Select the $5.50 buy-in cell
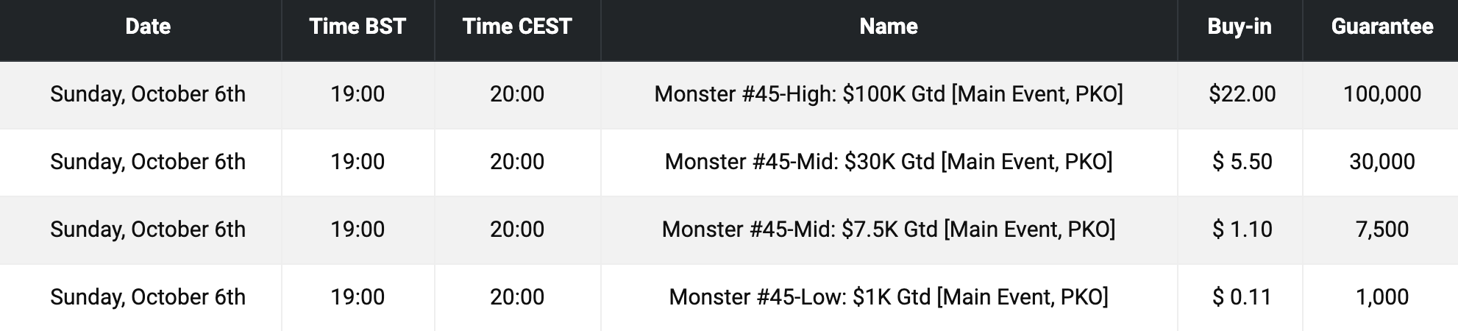Screen dimensions: 1458x331 [x=1242, y=162]
